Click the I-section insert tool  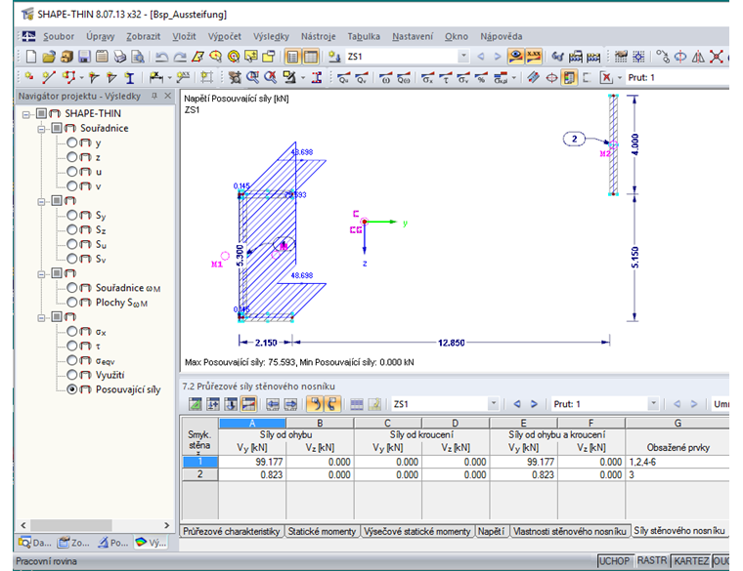coord(129,77)
